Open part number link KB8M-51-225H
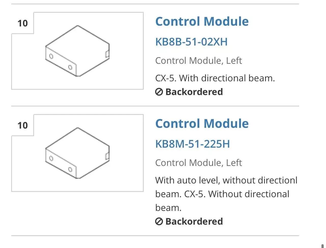Screen dimensions: 326x248 pos(192,144)
